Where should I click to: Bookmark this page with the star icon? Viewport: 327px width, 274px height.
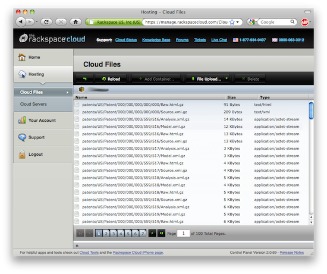[x=232, y=22]
